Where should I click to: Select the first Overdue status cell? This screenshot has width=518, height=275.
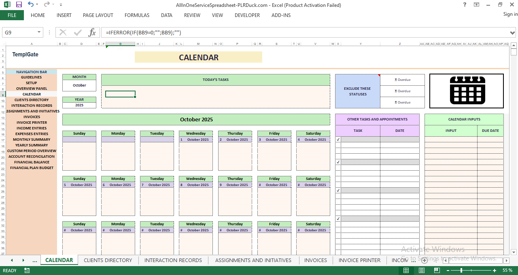coord(402,80)
